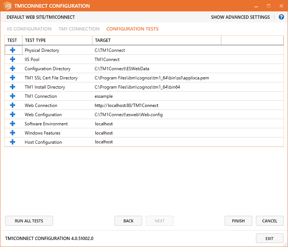Viewport: 288px width, 247px height.
Task: Run the TM1 SSL Cert File Directory plus icon
Action: 13,78
